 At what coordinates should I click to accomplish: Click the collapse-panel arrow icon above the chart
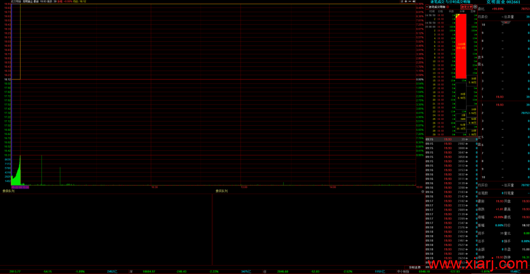(414, 1)
